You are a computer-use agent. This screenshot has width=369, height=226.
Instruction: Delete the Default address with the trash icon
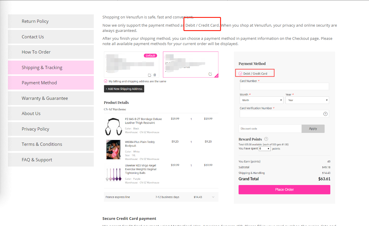tap(155, 75)
